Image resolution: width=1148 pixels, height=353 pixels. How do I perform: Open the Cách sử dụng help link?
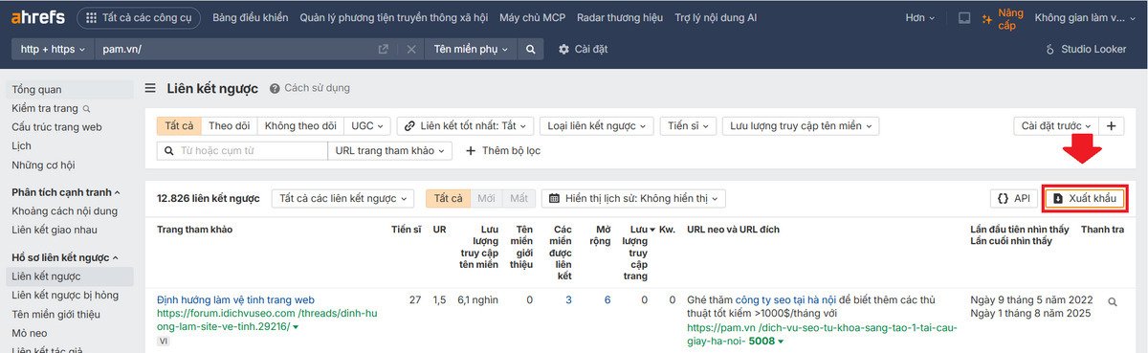(x=310, y=88)
